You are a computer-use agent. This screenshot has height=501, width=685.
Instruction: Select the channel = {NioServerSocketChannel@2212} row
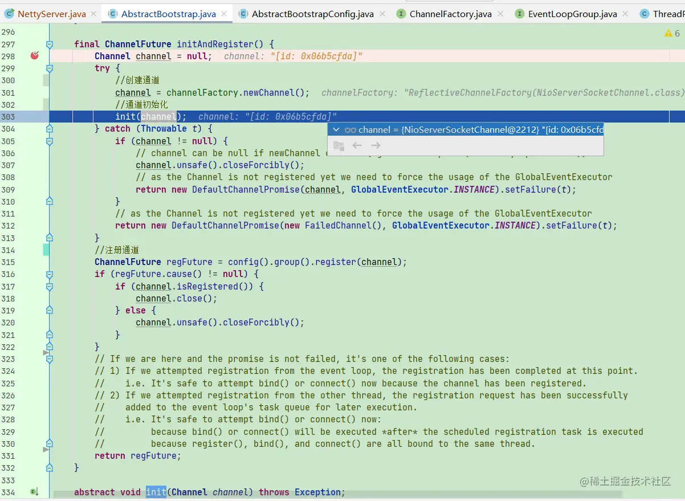pos(466,130)
